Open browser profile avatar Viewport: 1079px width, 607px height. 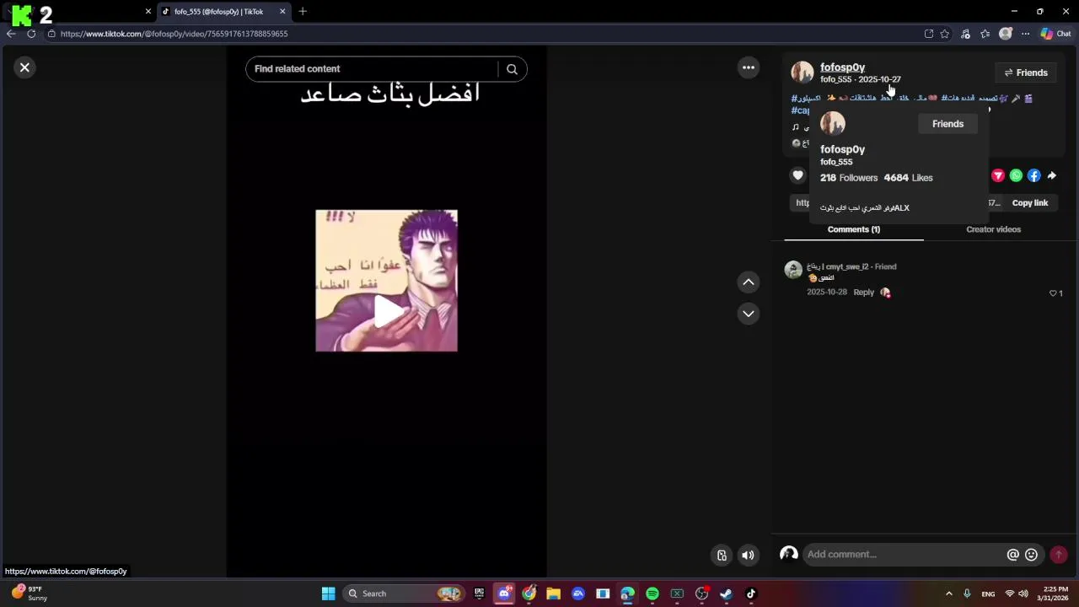(x=1005, y=34)
